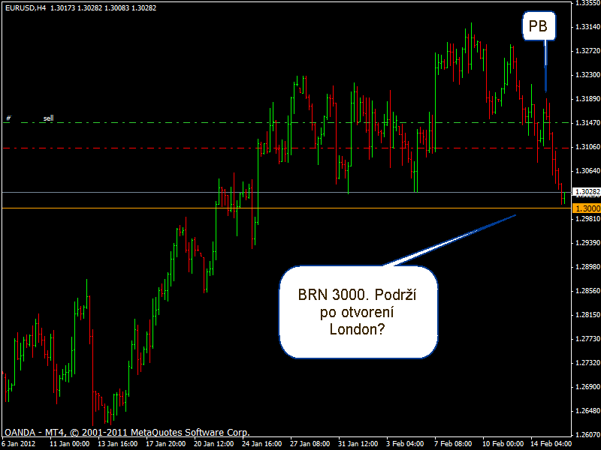Click the 'sell' order label
Screen dimensions: 601x450
pyautogui.click(x=48, y=118)
